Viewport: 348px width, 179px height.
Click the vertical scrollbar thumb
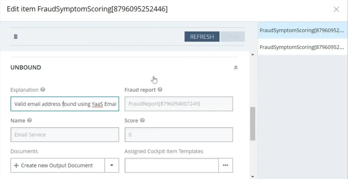click(253, 124)
